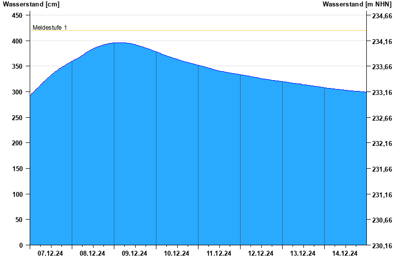Image resolution: width=396 pixels, height=272 pixels.
Task: Click the 234,66 value on right axis
Action: click(x=382, y=16)
